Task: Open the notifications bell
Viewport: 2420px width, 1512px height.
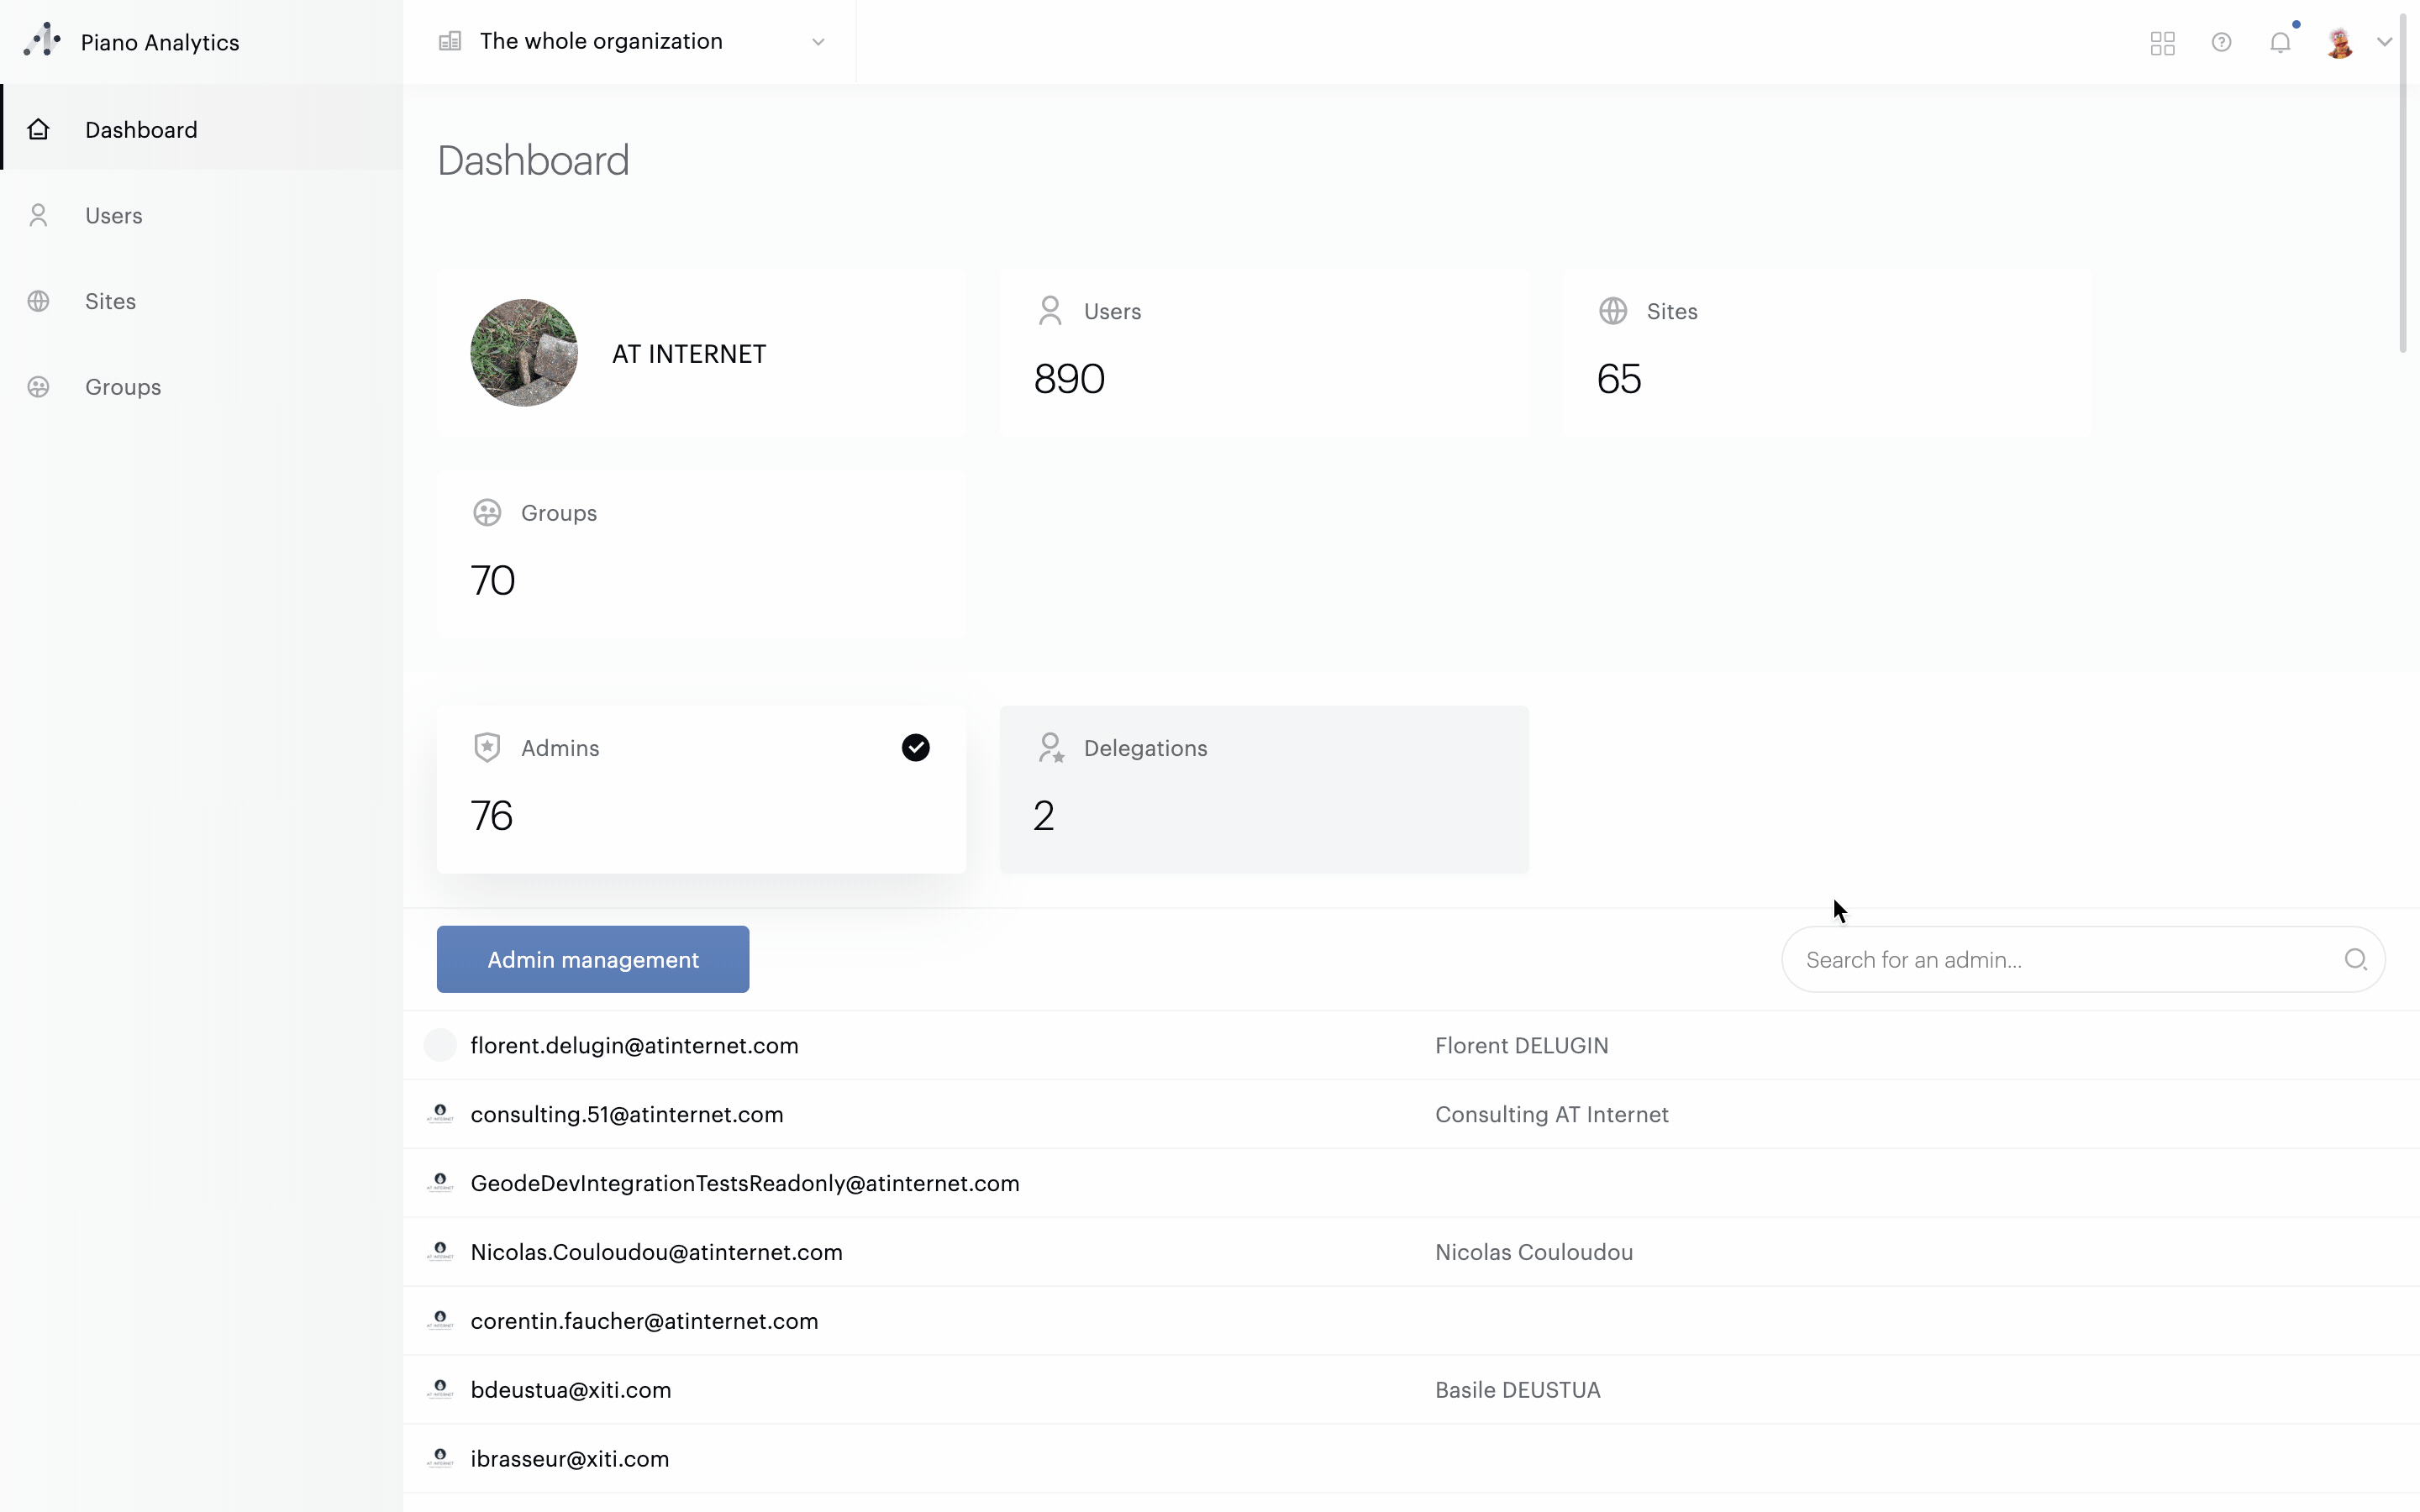Action: (x=2280, y=43)
